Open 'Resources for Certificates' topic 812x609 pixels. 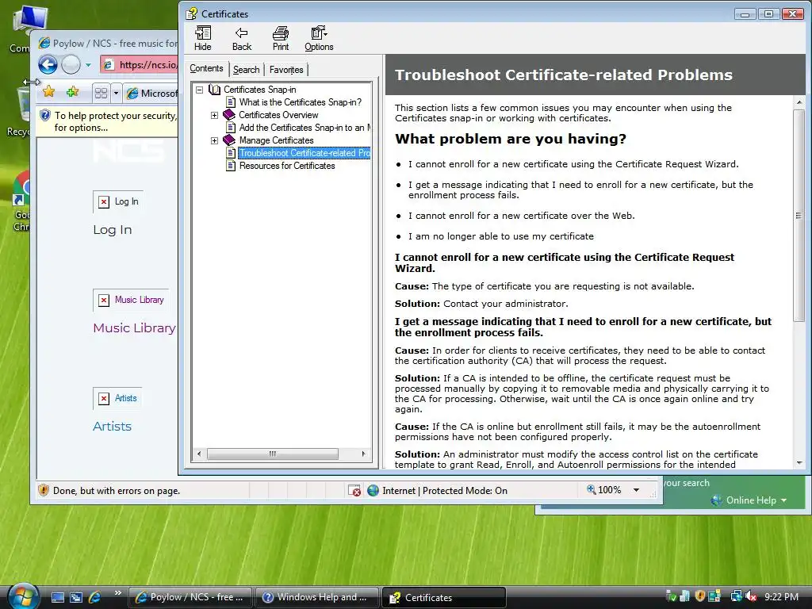[x=287, y=166]
